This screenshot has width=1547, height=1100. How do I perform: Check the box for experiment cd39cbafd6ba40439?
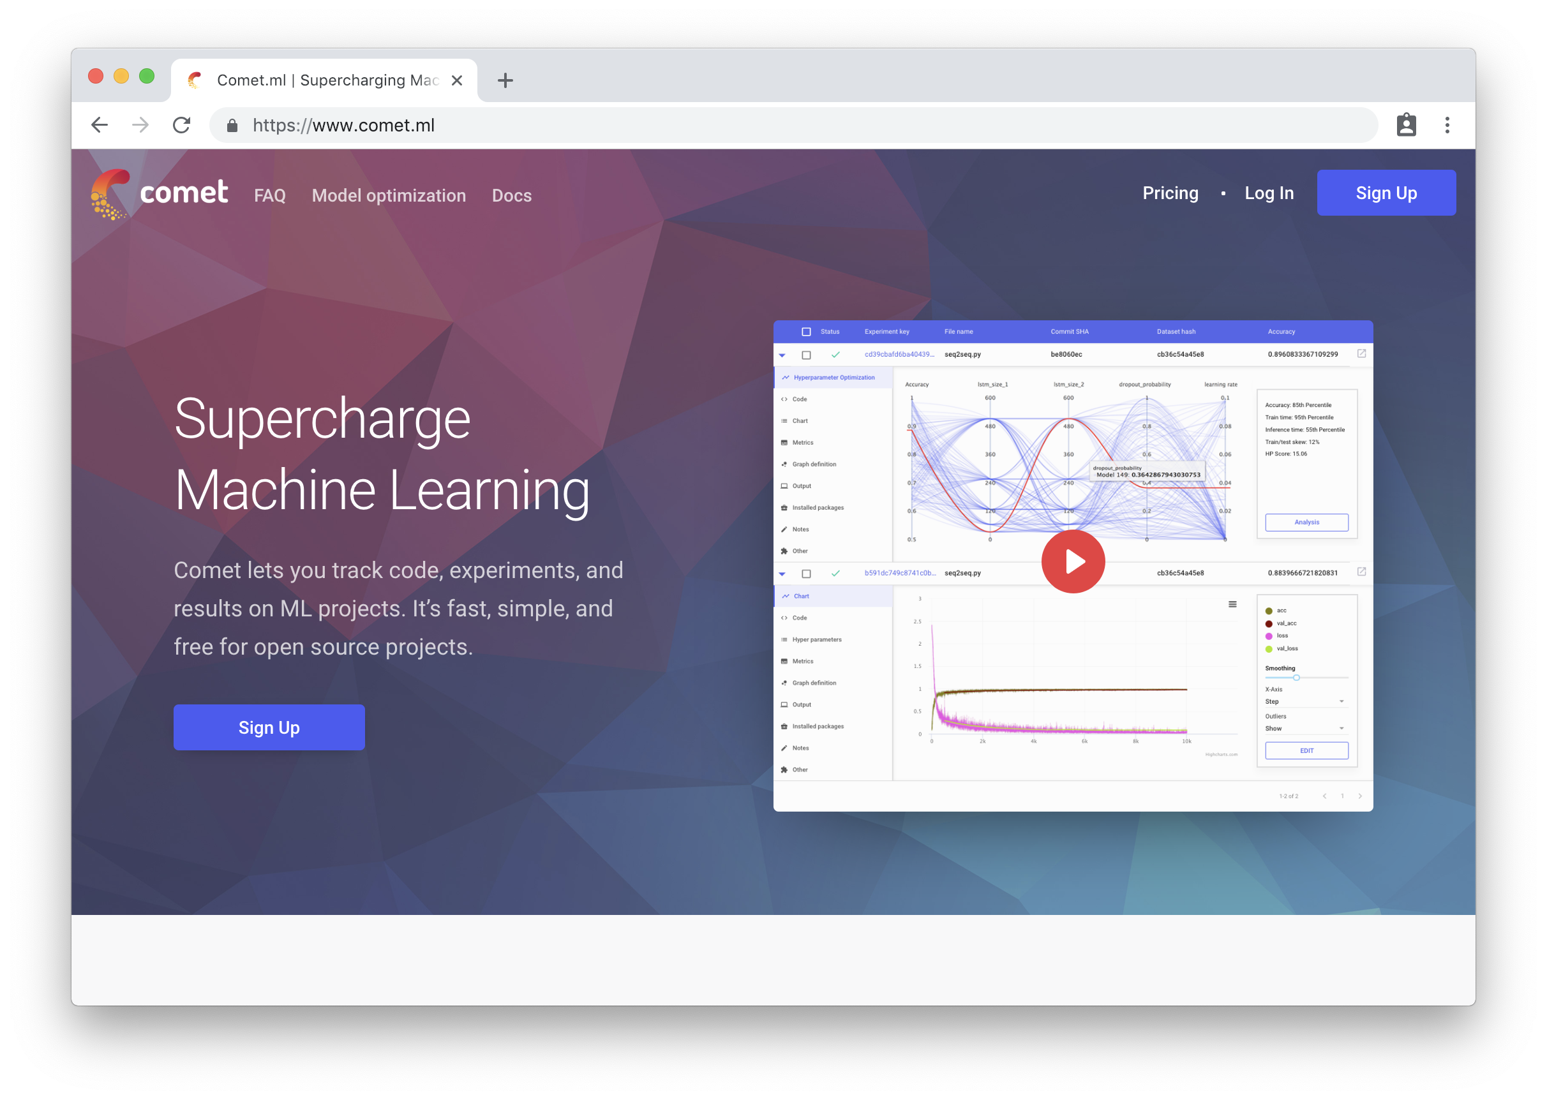point(806,355)
